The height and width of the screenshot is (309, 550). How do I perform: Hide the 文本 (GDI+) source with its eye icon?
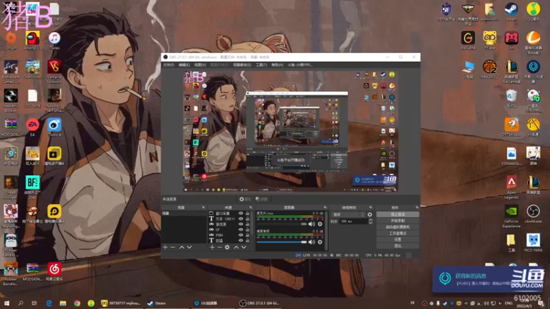(241, 218)
